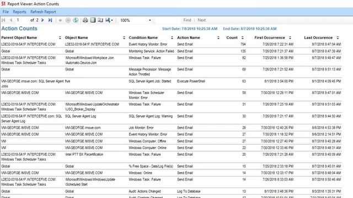Screen dimensions: 353x198
Task: Click the Condition Name header label
Action: (x=143, y=38)
